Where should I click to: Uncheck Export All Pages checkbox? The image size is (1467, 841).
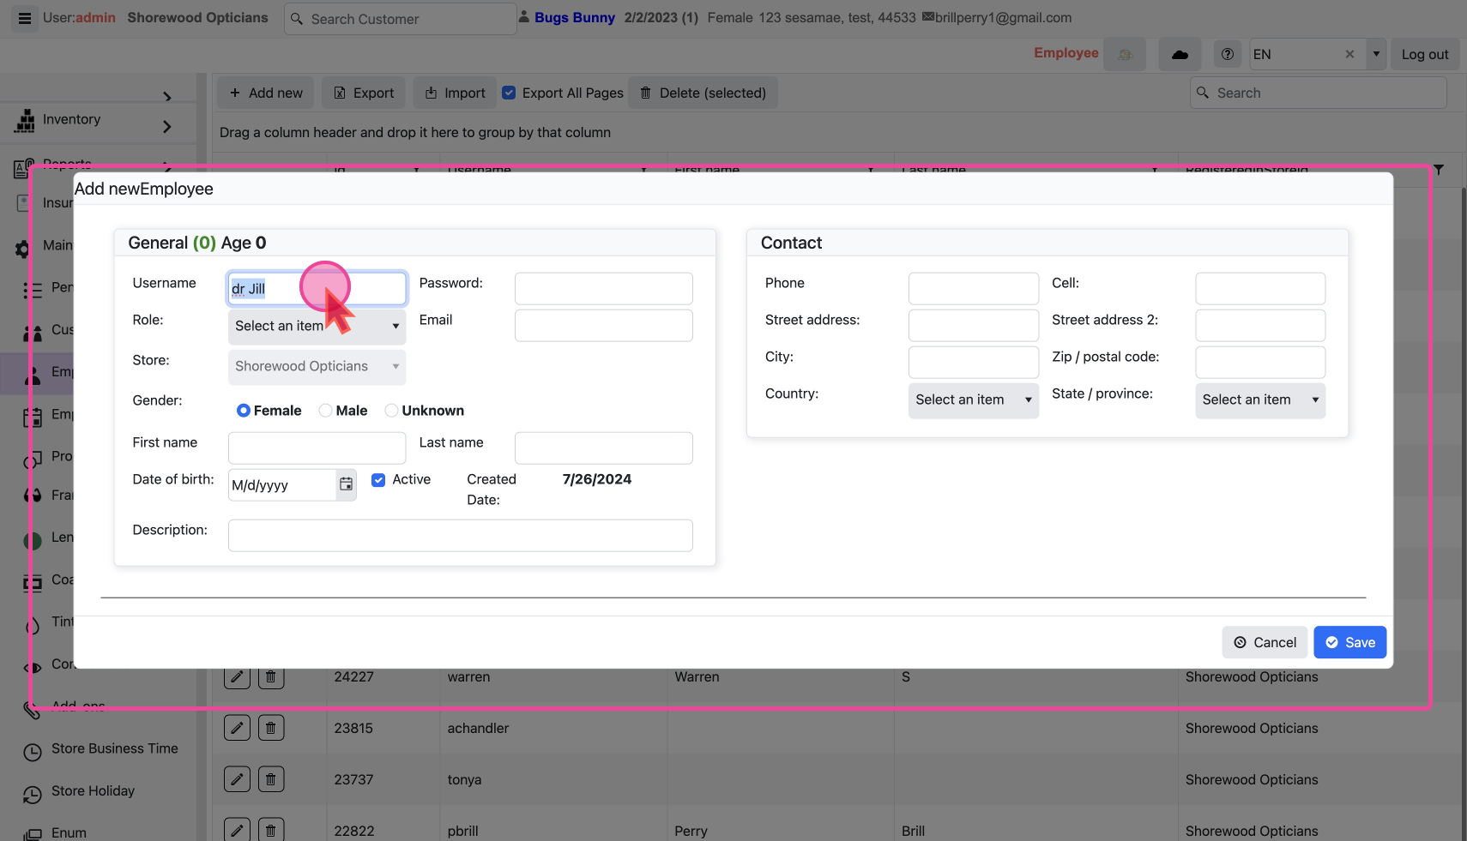point(509,93)
